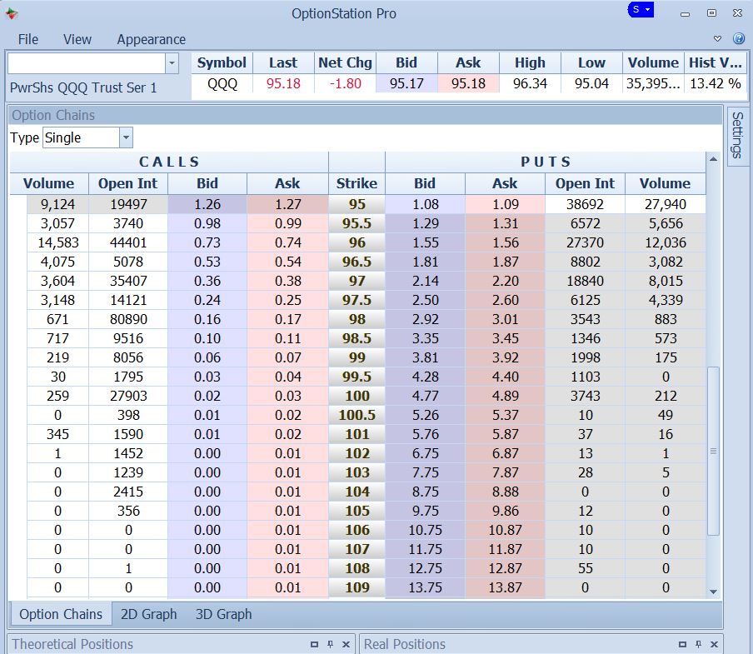Expand the symbol entry dropdown arrow
The image size is (753, 654).
[x=172, y=63]
